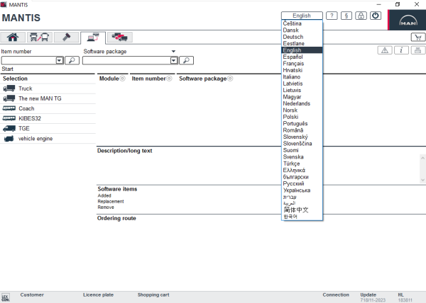Toggle the Software package column sort circle

point(230,79)
